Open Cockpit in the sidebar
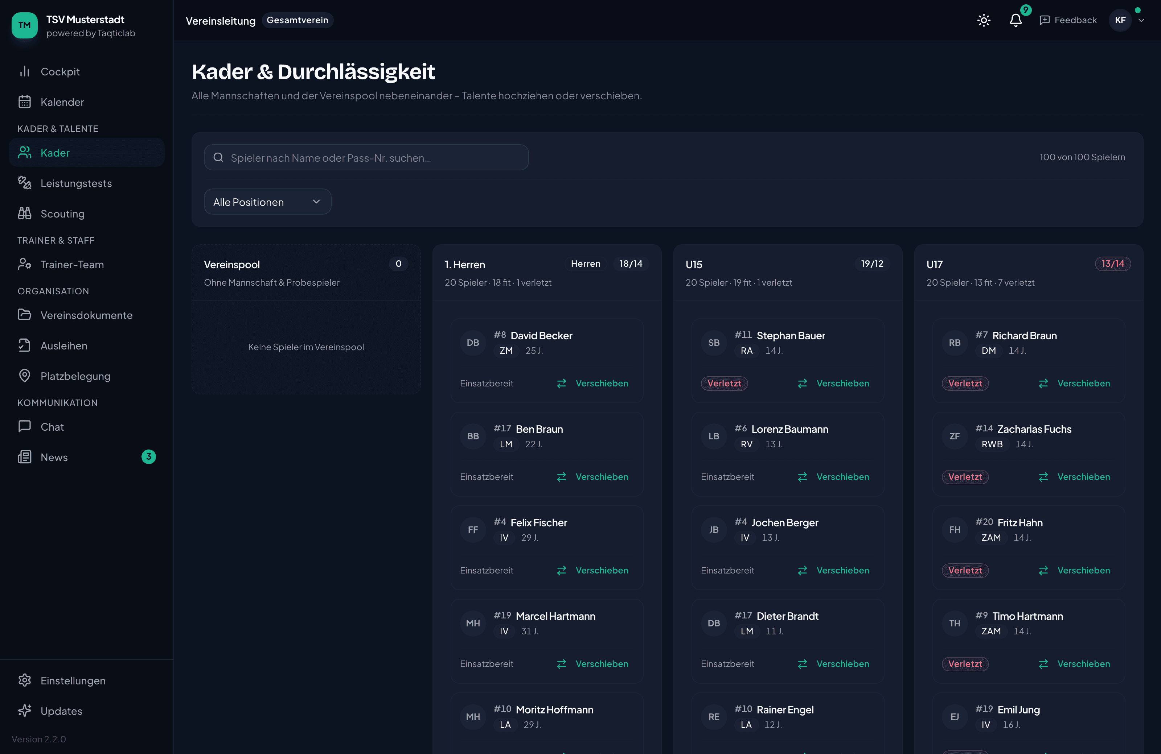Viewport: 1161px width, 754px height. pyautogui.click(x=86, y=72)
